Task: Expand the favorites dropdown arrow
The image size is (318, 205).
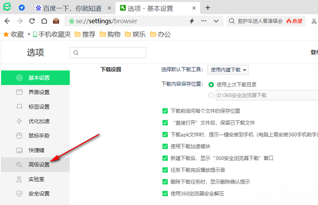Action: pos(29,34)
